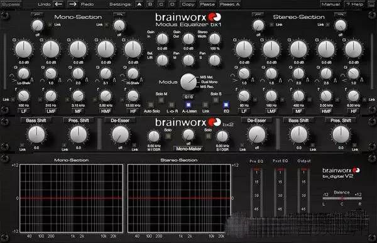Toggle Link beside Mono-Section high-pass knob
Image resolution: width=377 pixels, height=243 pixels.
tap(50, 24)
